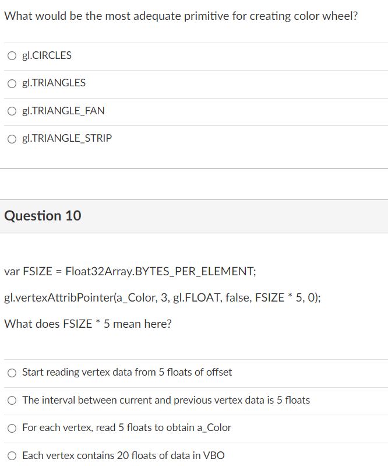Select radio for 'Start reading vertex data' answer

pyautogui.click(x=12, y=373)
